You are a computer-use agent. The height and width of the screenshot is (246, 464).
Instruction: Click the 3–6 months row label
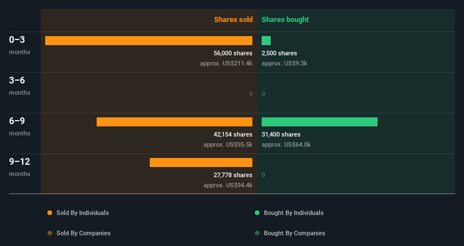pos(20,86)
